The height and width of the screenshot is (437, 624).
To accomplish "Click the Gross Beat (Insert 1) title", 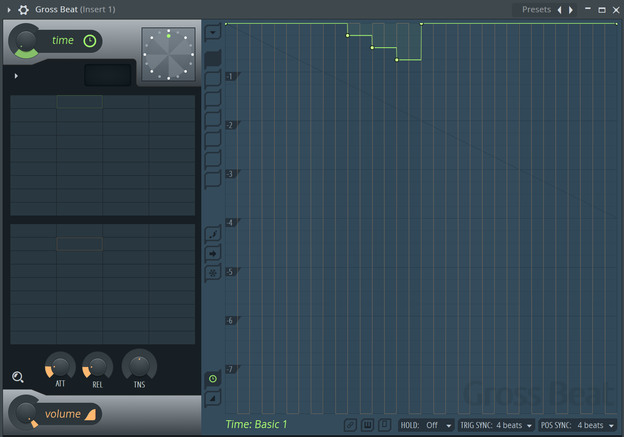I will click(x=75, y=9).
